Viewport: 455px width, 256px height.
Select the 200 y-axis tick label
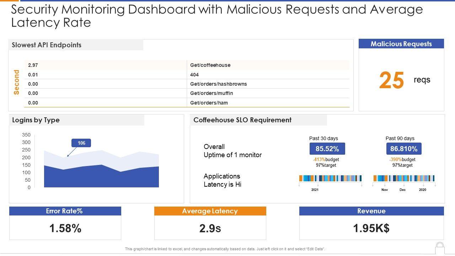[26, 158]
